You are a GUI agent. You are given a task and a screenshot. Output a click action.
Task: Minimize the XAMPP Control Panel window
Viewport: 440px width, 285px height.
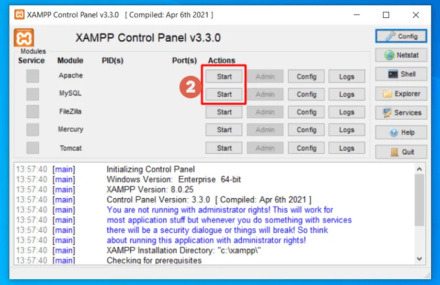(x=357, y=15)
